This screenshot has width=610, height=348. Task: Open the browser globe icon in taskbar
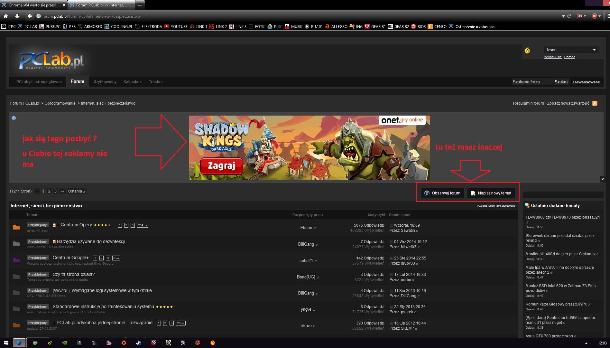[x=19, y=343]
